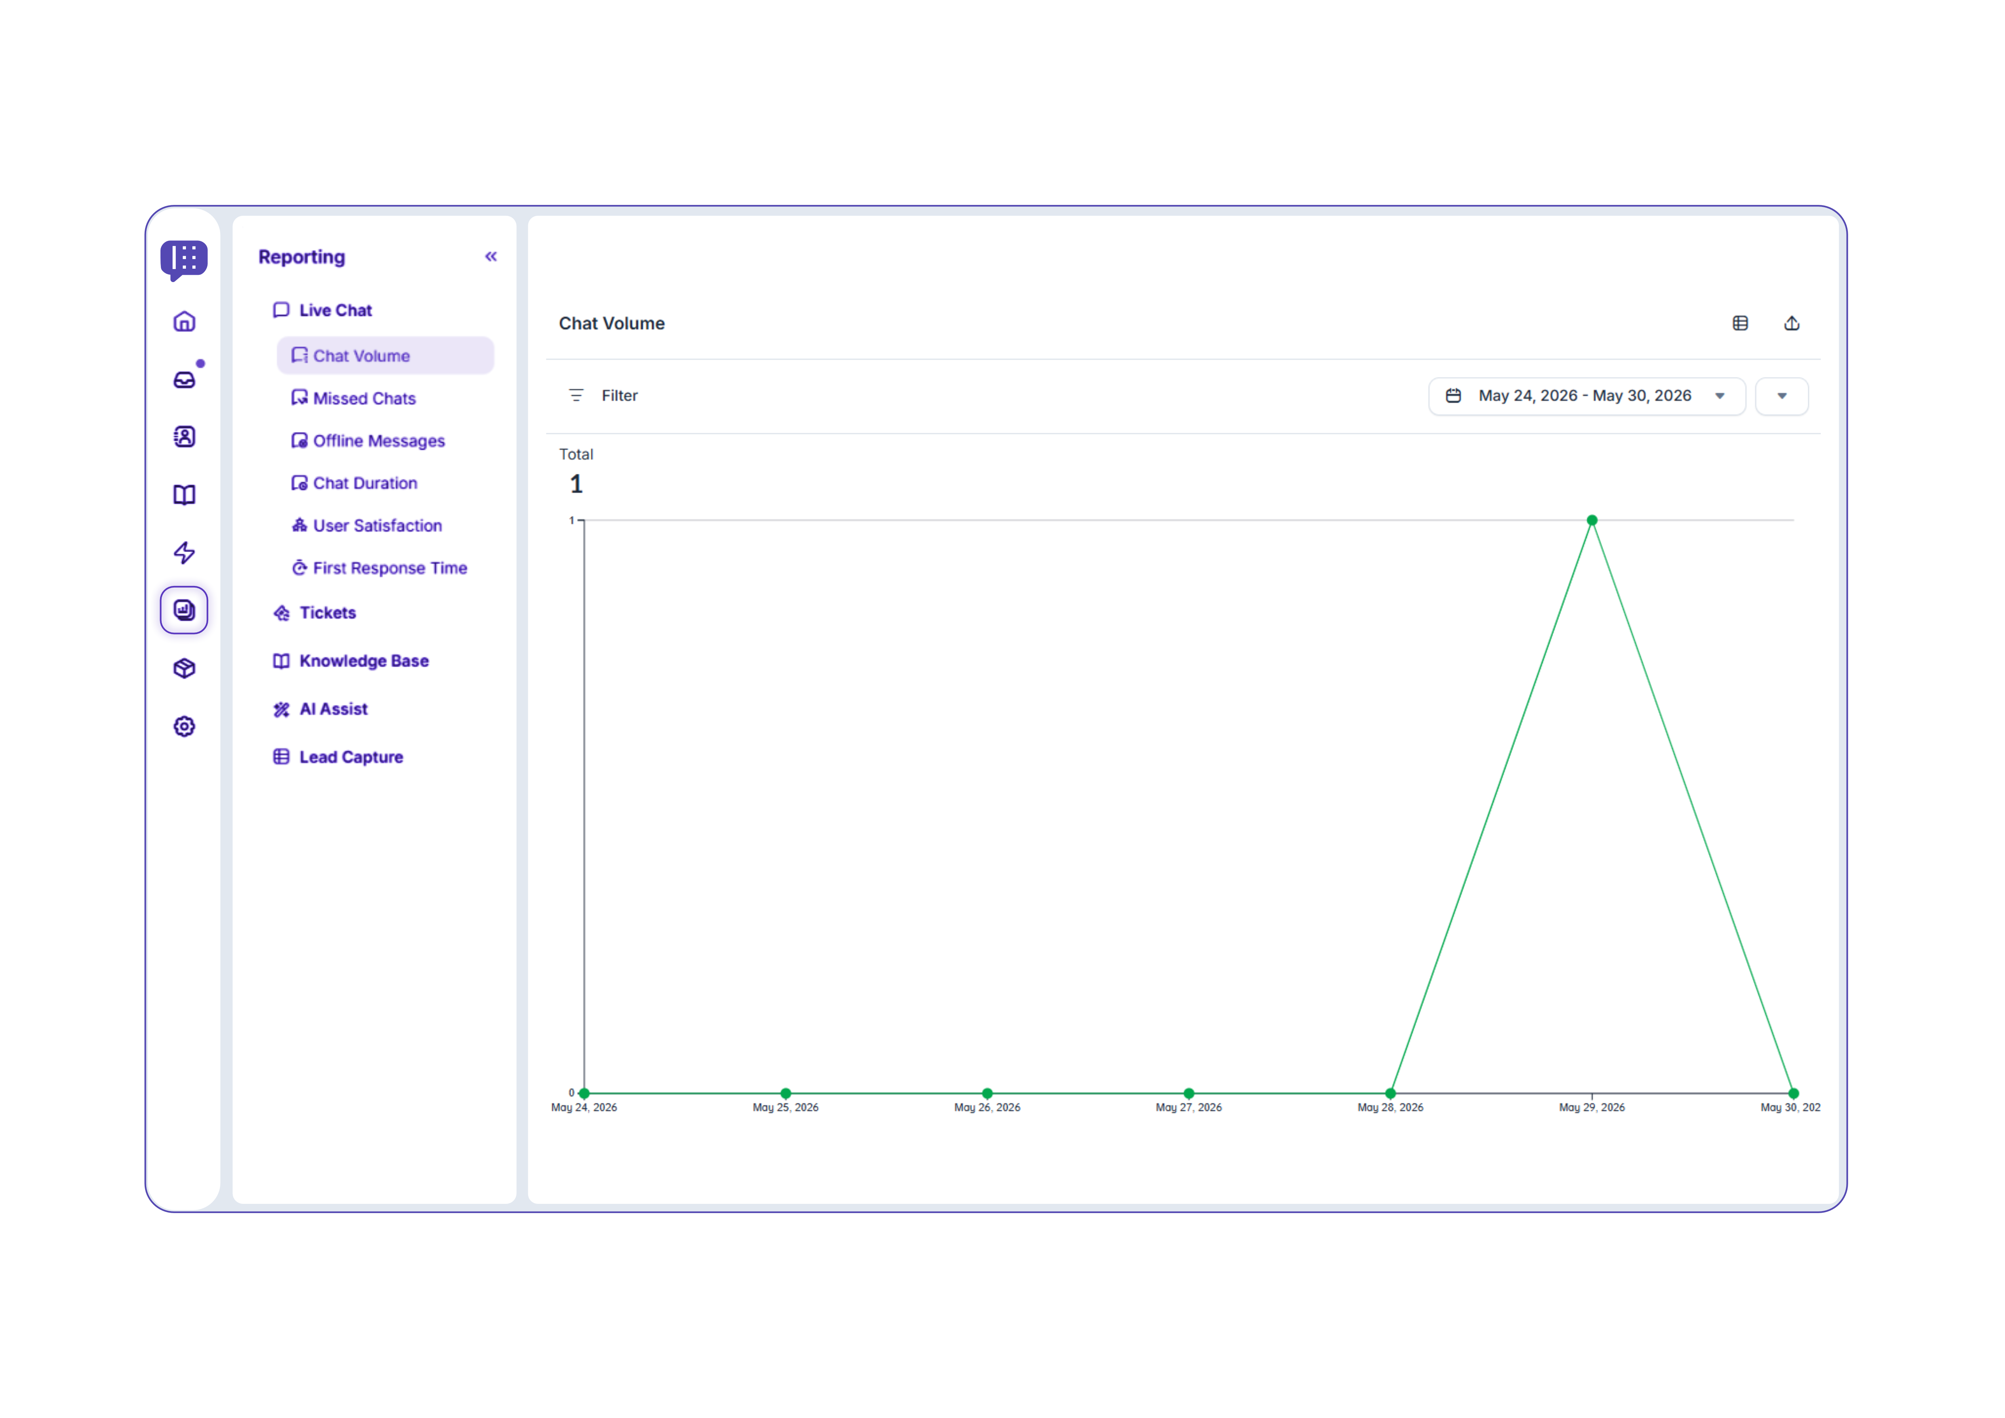The height and width of the screenshot is (1418, 2005).
Task: Open the date range dropdown arrow
Action: click(x=1719, y=396)
